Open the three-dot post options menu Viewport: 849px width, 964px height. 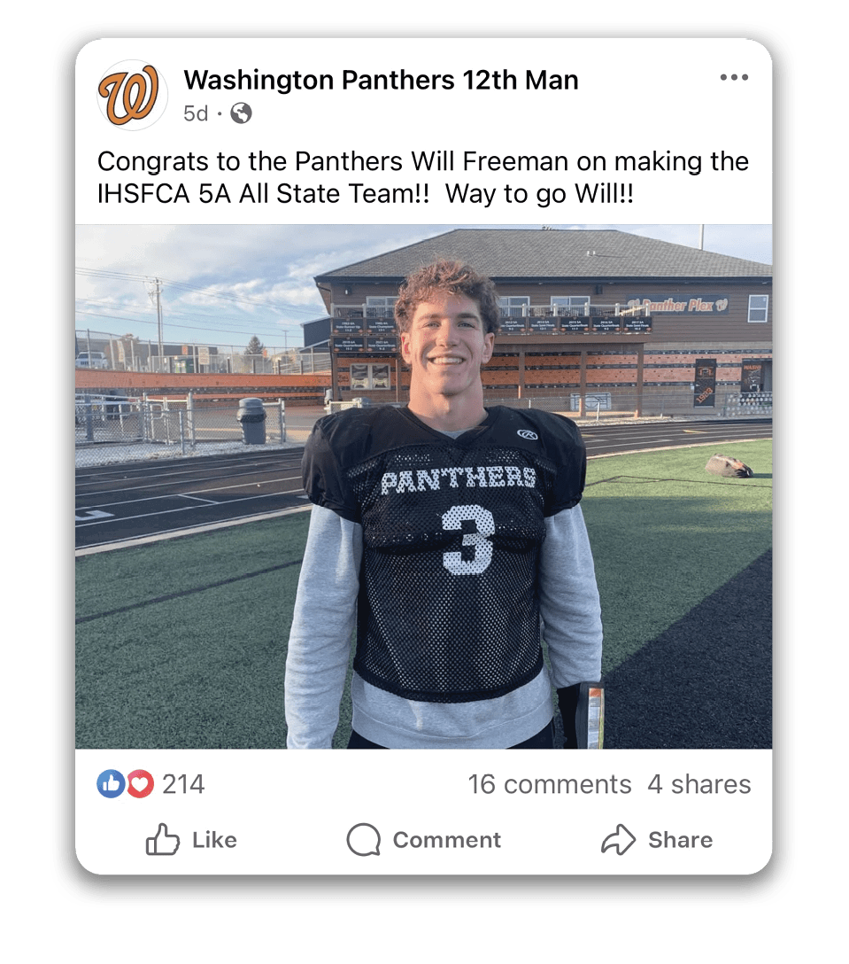[734, 78]
